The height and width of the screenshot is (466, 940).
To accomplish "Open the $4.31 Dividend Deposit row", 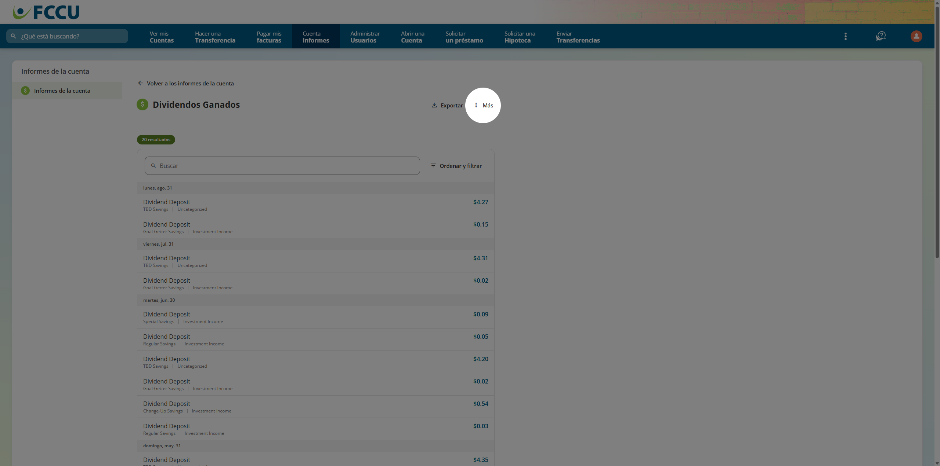I will pos(315,261).
